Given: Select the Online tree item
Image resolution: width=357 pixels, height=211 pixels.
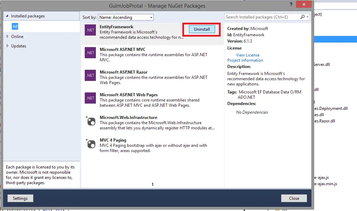Looking at the screenshot, I should (17, 37).
